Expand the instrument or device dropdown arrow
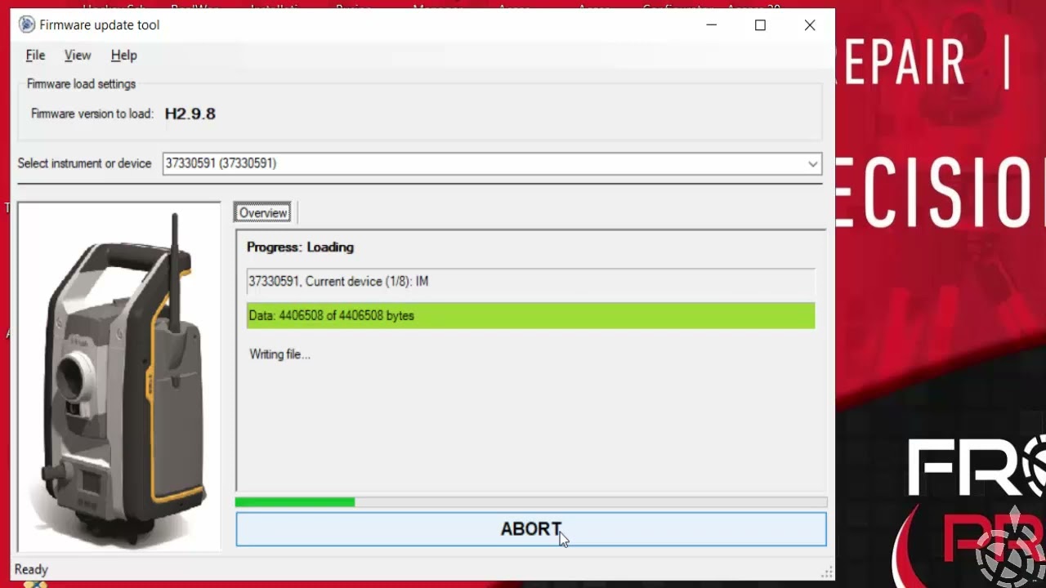1046x588 pixels. tap(812, 164)
